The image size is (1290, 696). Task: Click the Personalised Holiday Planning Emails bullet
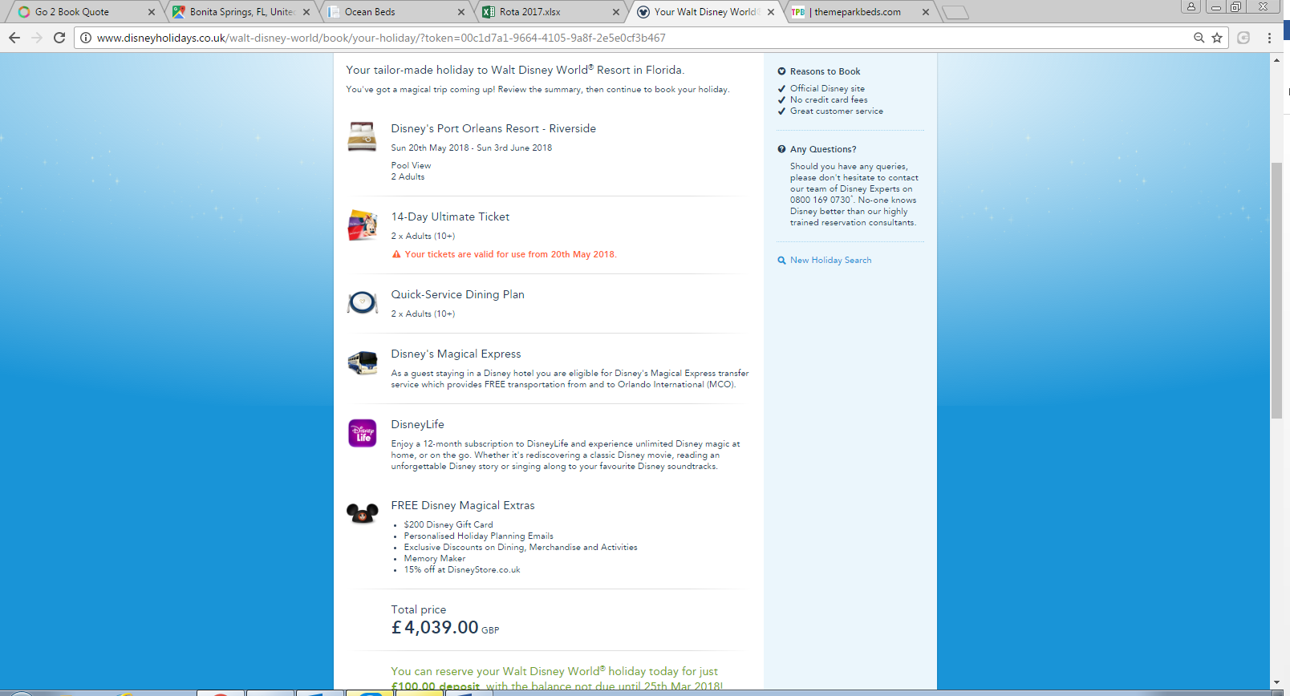point(478,536)
